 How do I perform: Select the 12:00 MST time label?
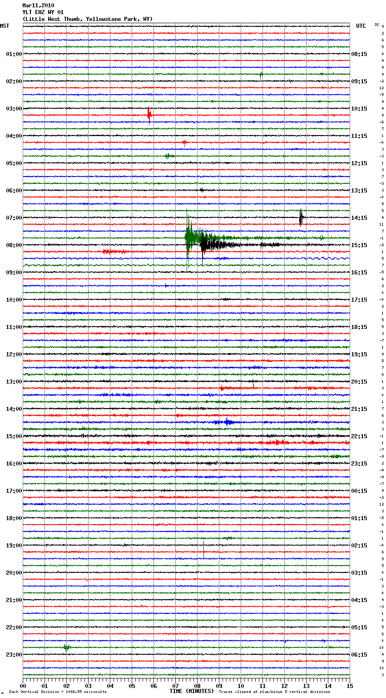tap(14, 354)
